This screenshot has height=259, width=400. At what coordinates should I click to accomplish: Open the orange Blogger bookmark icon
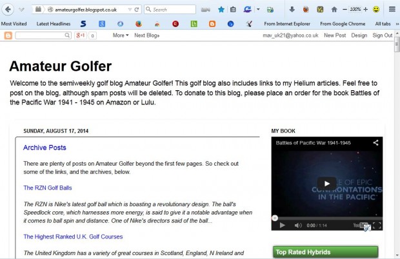click(x=212, y=24)
